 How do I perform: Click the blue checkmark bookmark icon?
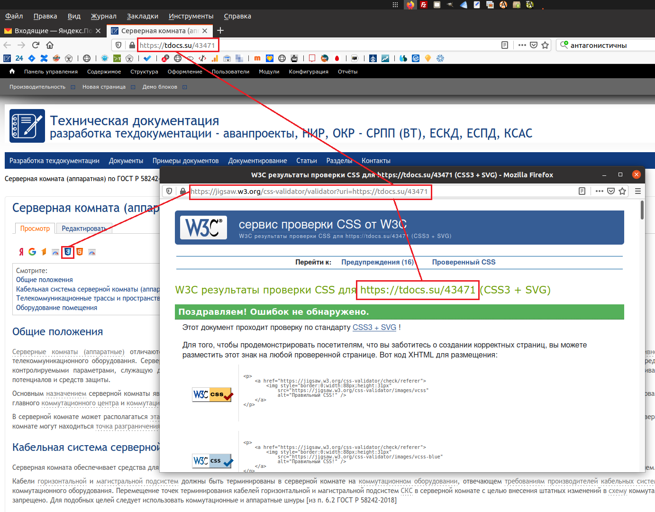147,58
